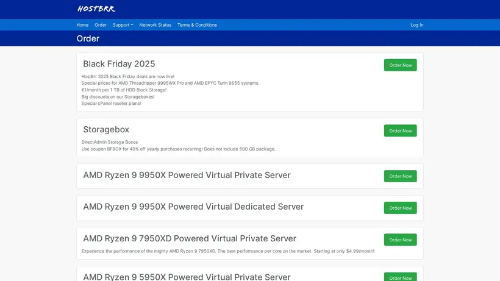Viewport: 500px width, 281px height.
Task: Click 7950XD description starting at $4.99/month
Action: [227, 251]
